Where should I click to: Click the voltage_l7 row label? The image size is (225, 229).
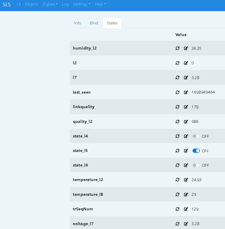(x=83, y=224)
